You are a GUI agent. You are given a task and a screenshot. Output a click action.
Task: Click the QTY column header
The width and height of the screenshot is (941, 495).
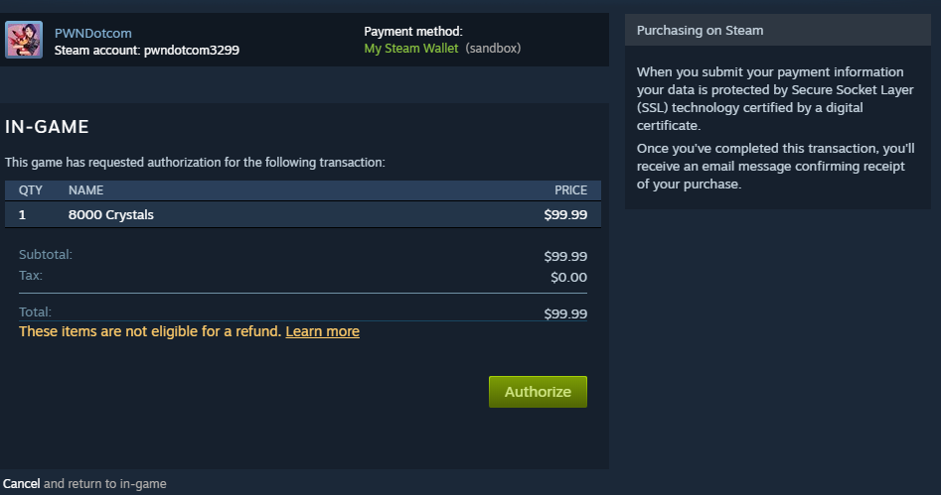[x=31, y=189]
